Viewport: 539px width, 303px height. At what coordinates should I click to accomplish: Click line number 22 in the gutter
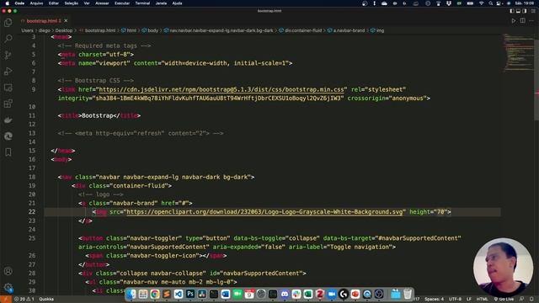click(32, 212)
